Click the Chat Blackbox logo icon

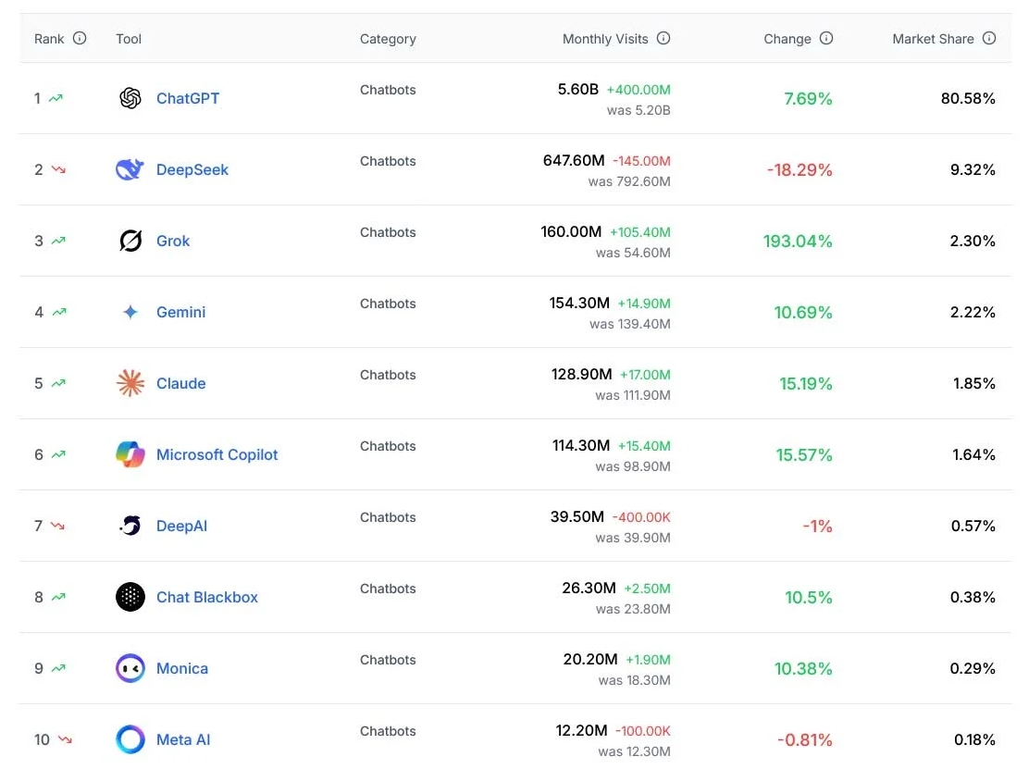[130, 597]
